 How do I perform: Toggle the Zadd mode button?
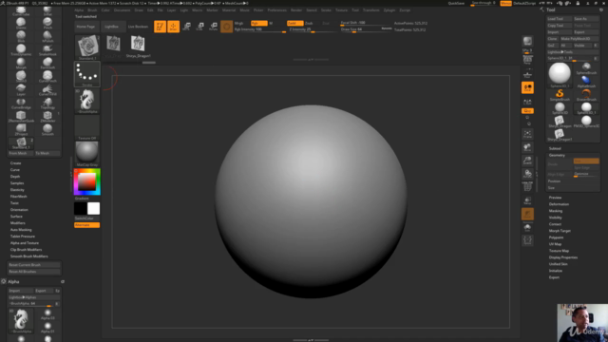click(x=294, y=23)
